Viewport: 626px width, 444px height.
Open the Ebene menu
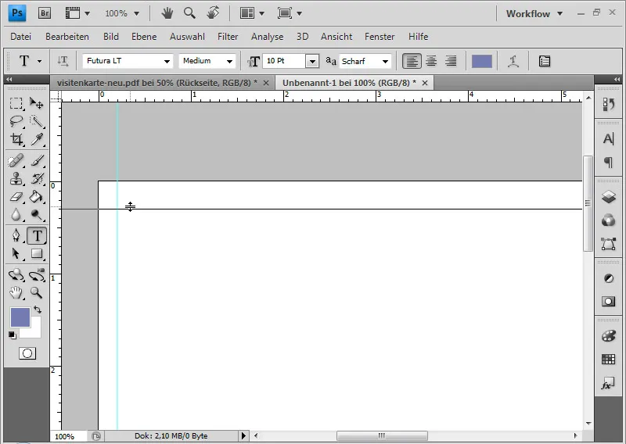pos(144,36)
